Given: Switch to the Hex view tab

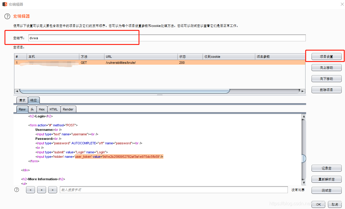Looking at the screenshot, I should (x=42, y=109).
